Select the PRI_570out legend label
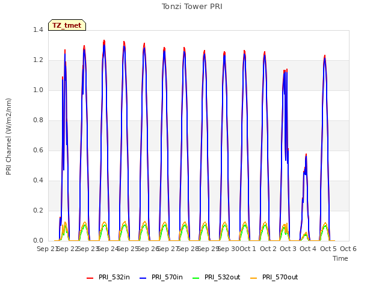Viewport: 385px width, 289px height. 280,277
